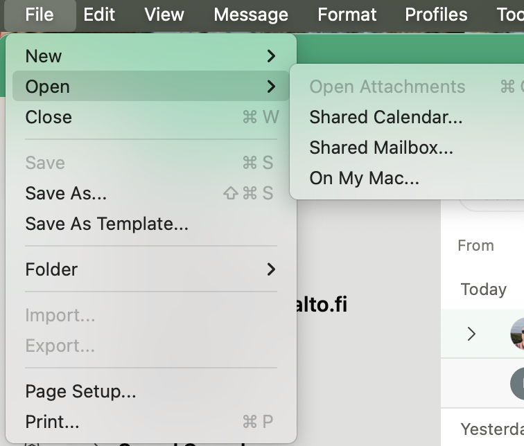Click the Today group header
The width and height of the screenshot is (524, 446).
point(483,289)
